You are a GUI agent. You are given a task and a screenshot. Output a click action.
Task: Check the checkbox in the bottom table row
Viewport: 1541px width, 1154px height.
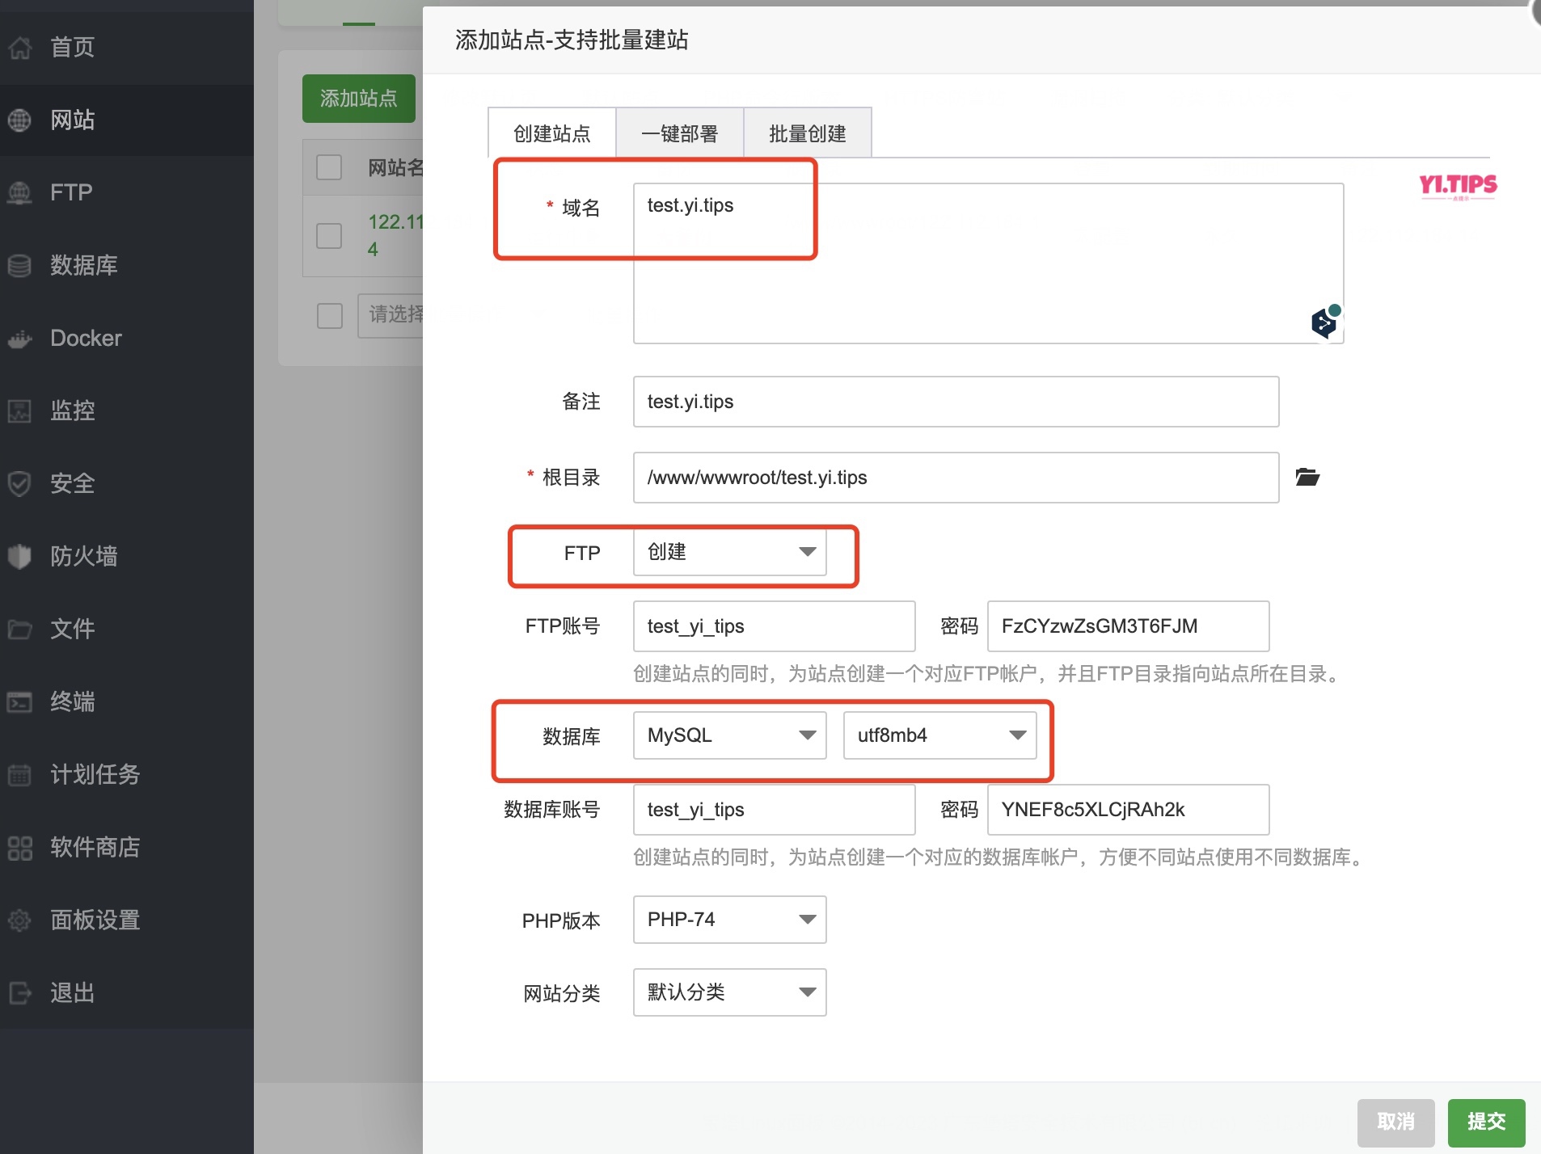(329, 316)
